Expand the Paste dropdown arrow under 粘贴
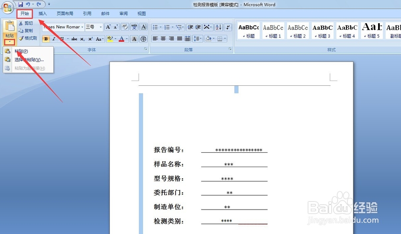 [10, 42]
